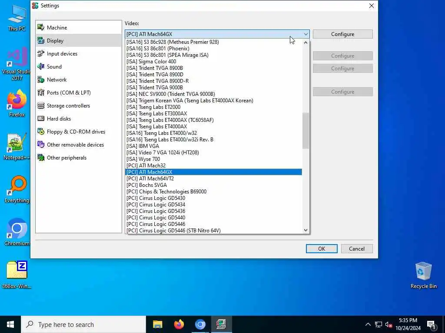Screen dimensions: 445x333
Task: Close the Settings window
Action: 371,6
